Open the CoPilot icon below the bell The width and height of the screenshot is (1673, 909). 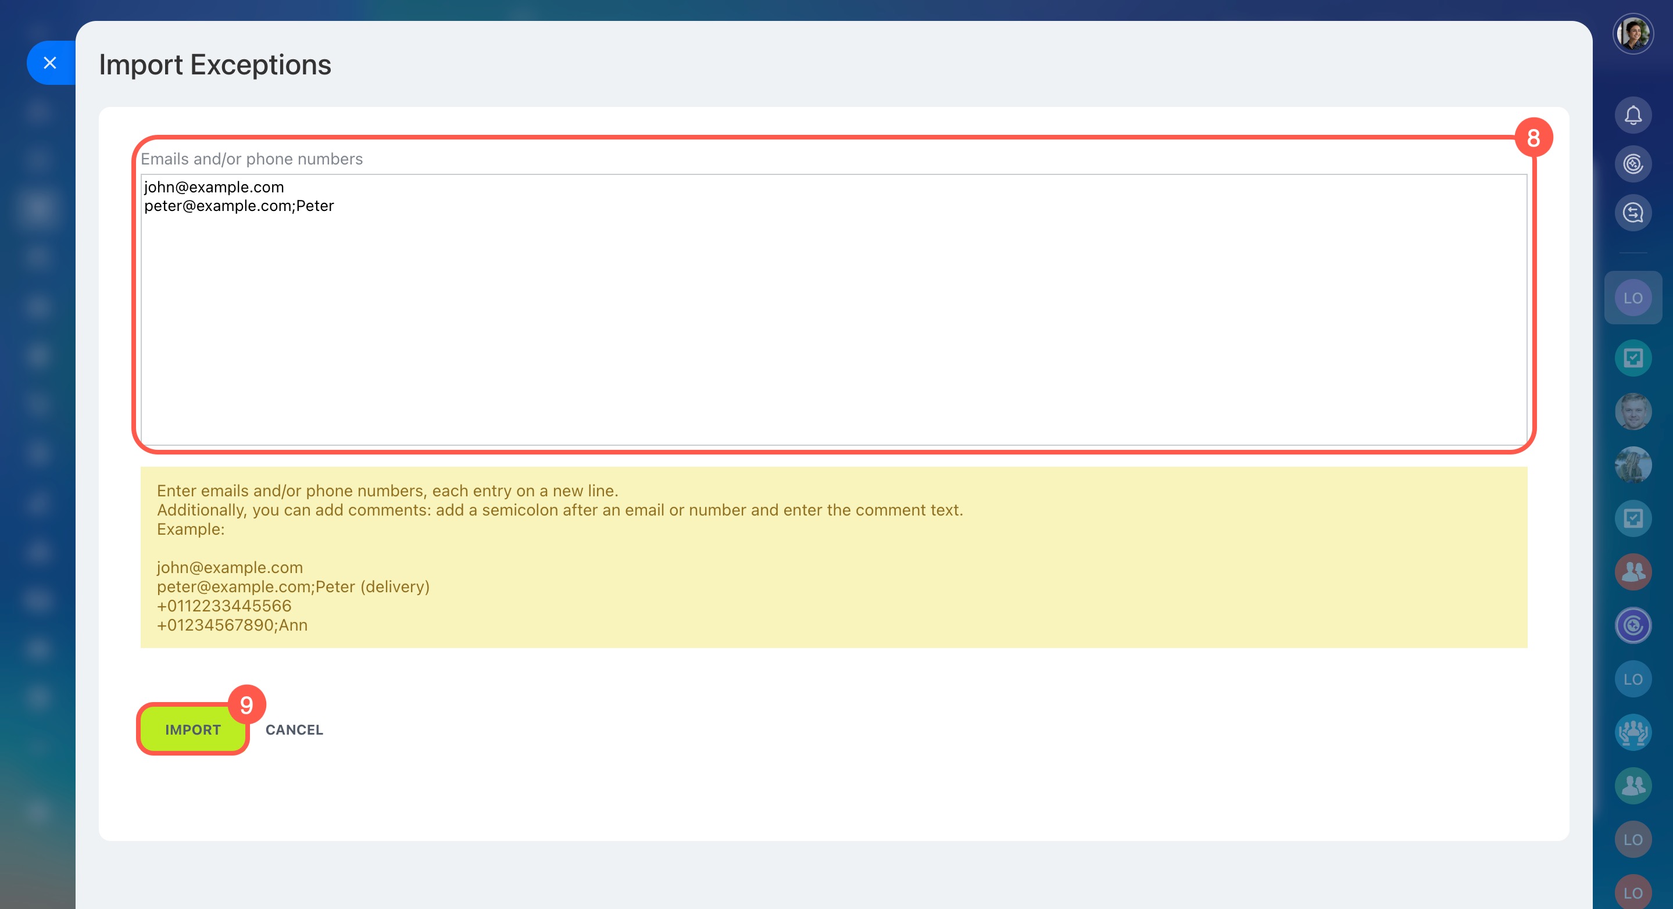(1633, 164)
